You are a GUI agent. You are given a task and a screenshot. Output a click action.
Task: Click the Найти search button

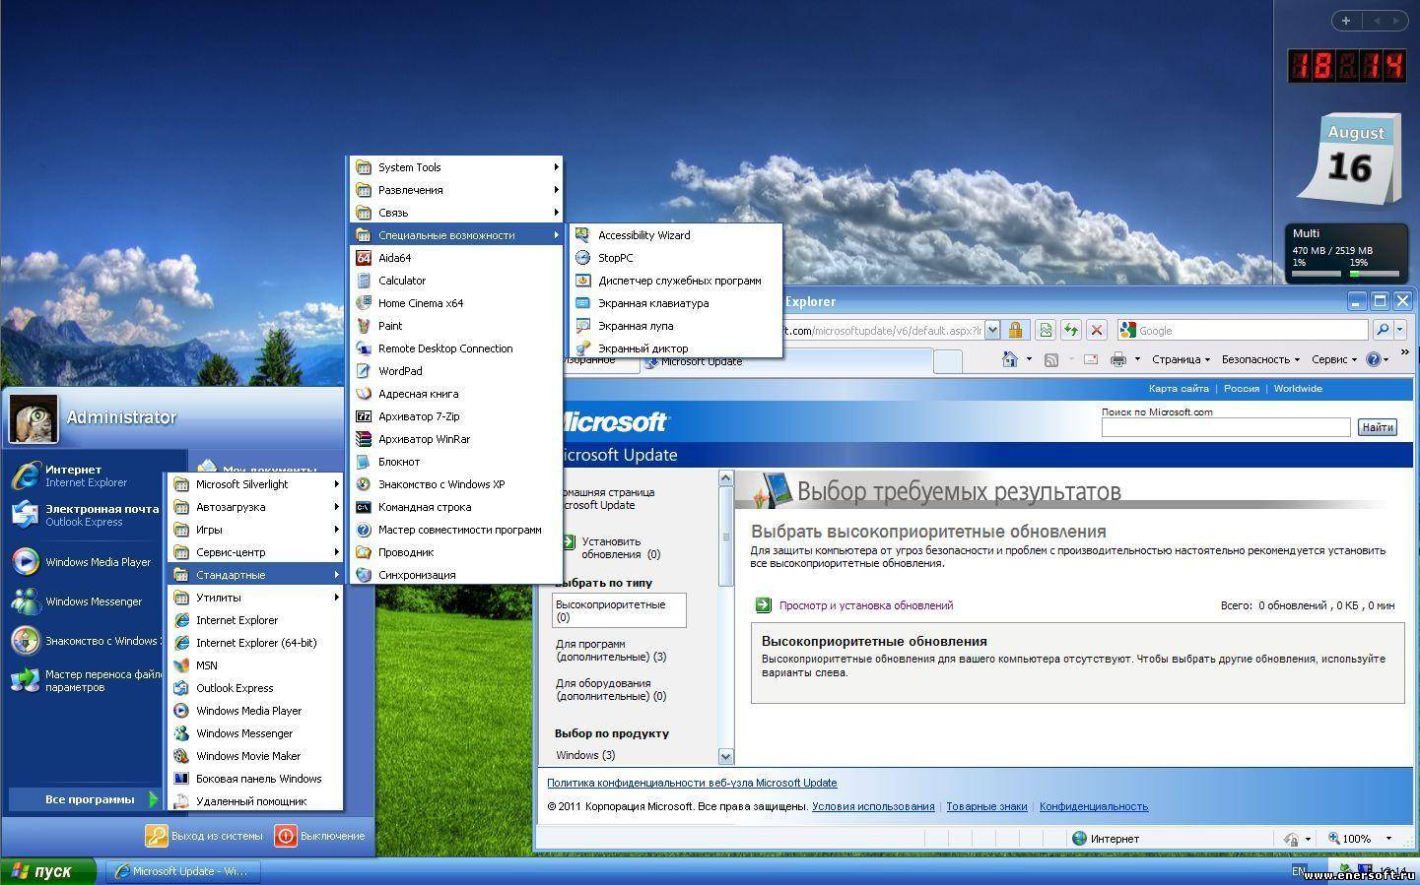(1377, 427)
